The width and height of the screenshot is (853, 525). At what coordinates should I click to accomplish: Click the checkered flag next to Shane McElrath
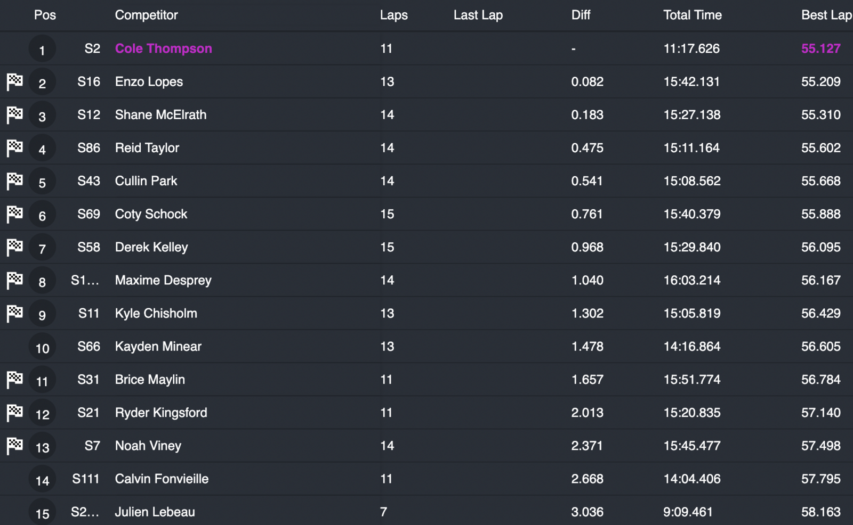point(15,115)
